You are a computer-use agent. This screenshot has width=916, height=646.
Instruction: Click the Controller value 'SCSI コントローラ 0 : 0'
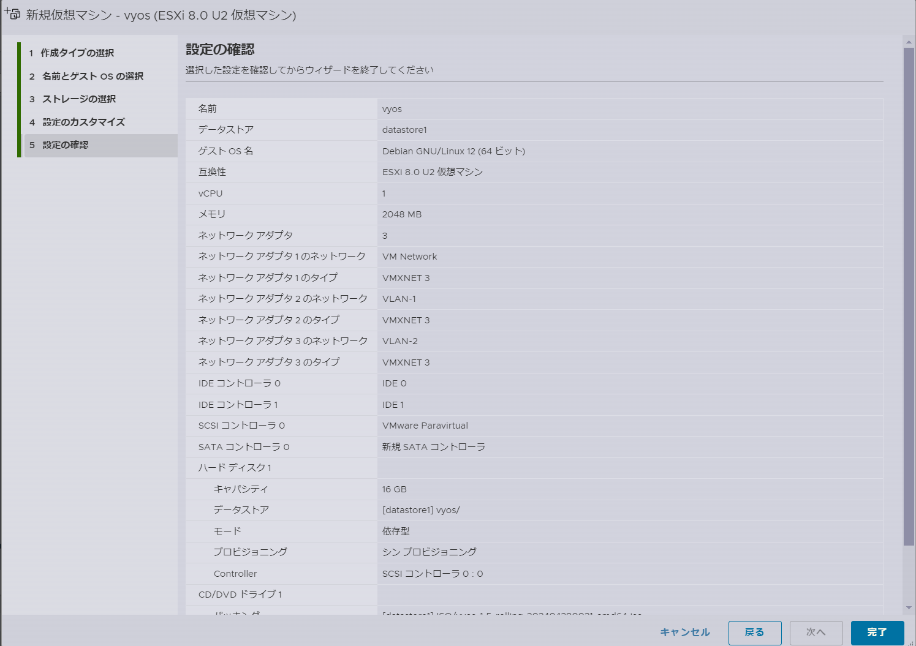coord(433,574)
